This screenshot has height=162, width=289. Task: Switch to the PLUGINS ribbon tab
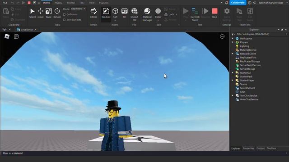pyautogui.click(x=104, y=3)
